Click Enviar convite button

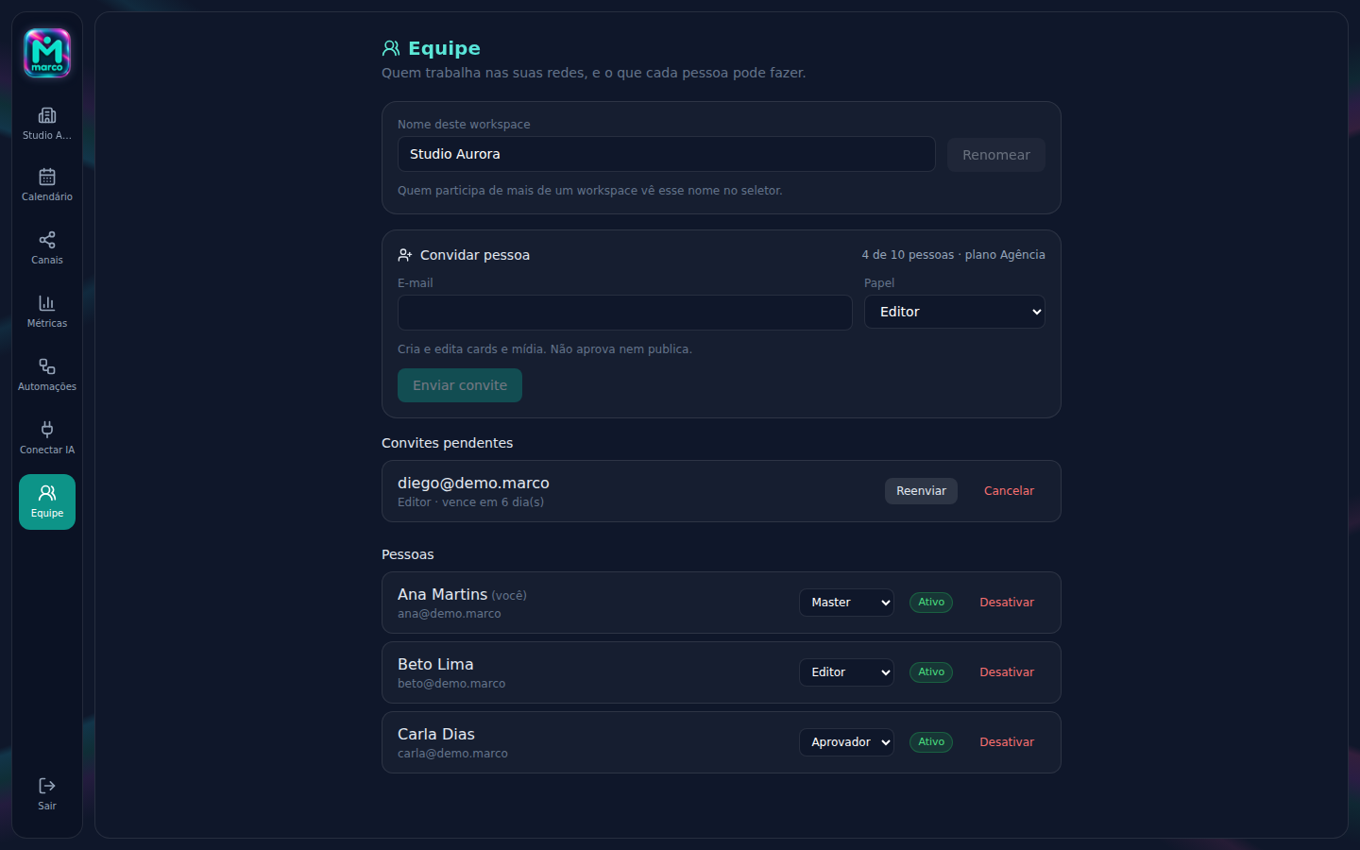point(460,385)
